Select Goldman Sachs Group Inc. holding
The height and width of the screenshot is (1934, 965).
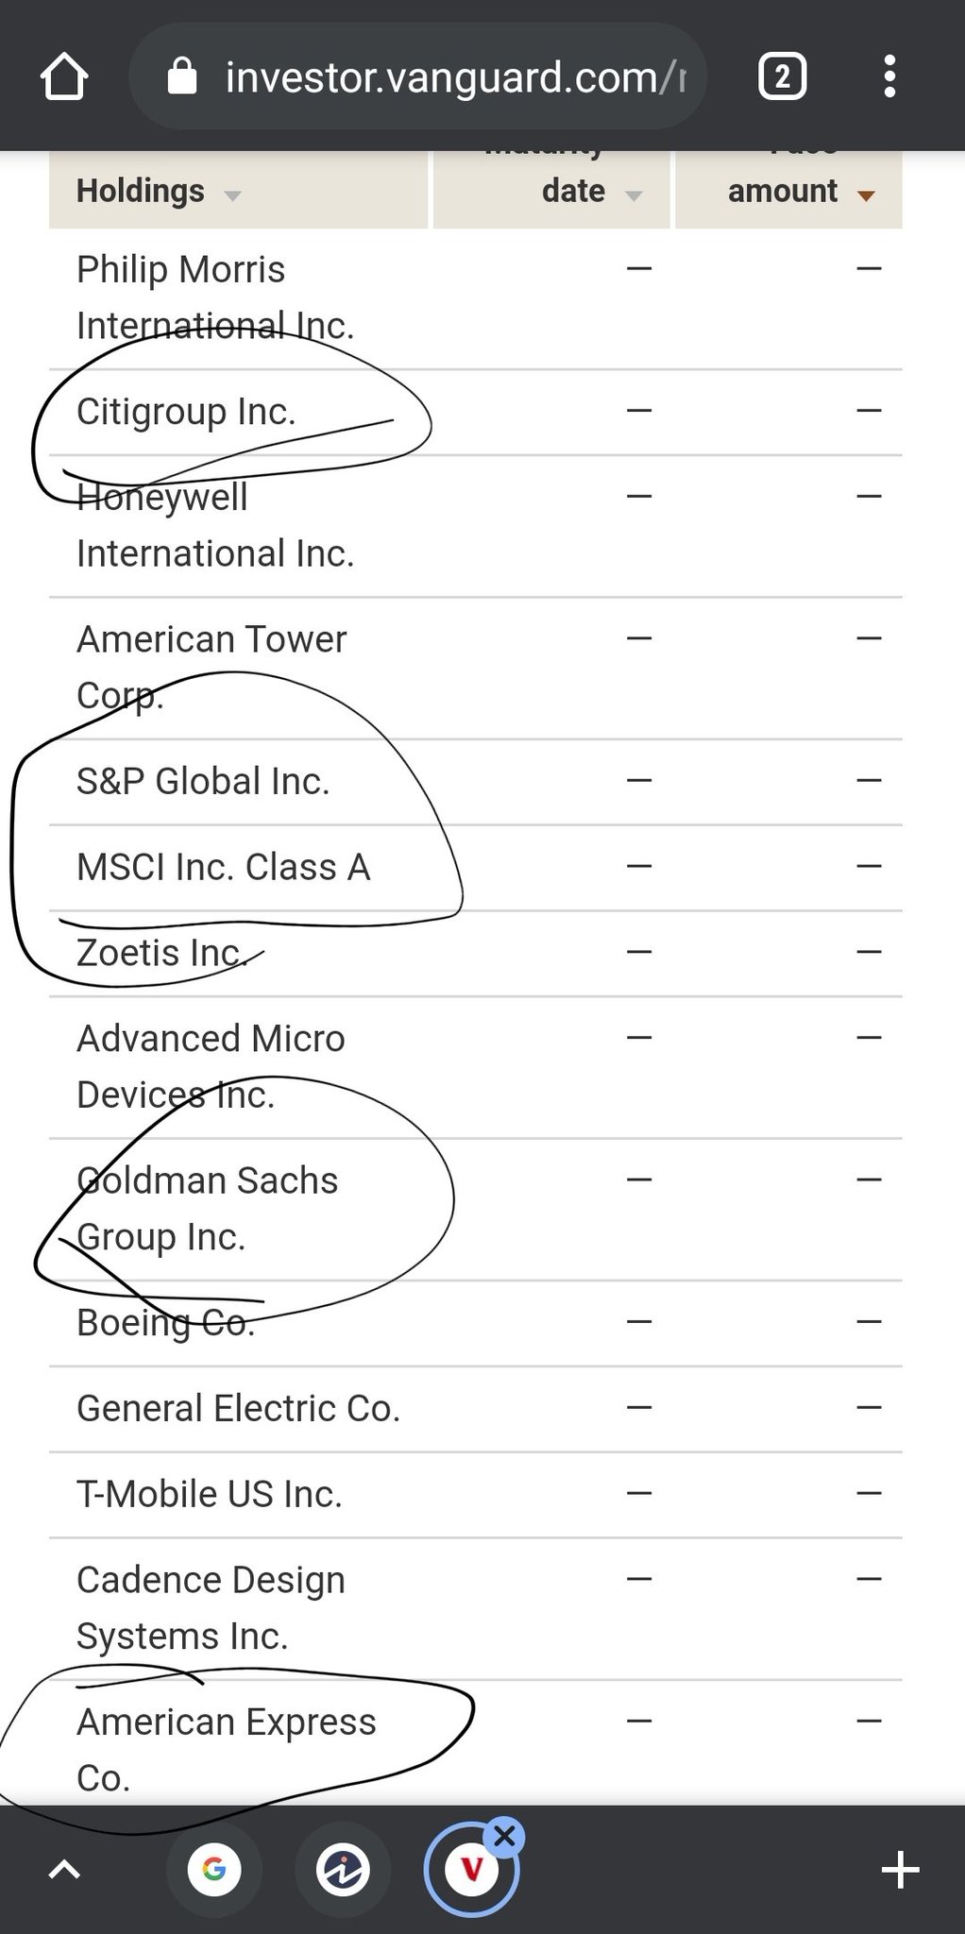[207, 1208]
